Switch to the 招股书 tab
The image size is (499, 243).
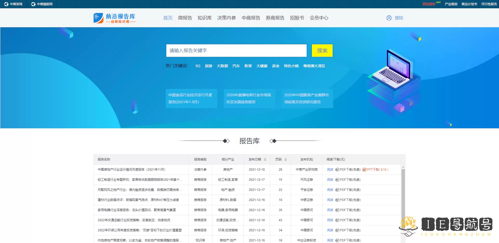coord(297,18)
